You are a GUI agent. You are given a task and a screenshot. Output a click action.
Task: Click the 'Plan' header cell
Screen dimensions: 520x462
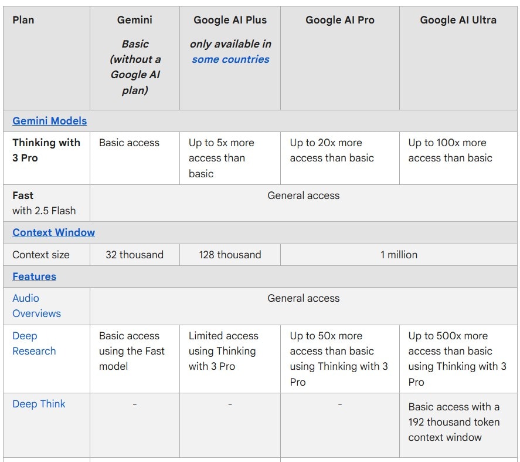(23, 20)
